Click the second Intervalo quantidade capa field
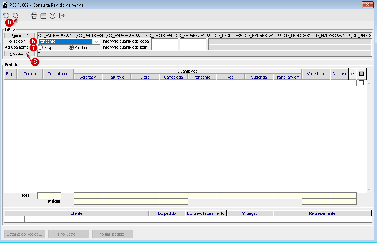 coord(193,41)
